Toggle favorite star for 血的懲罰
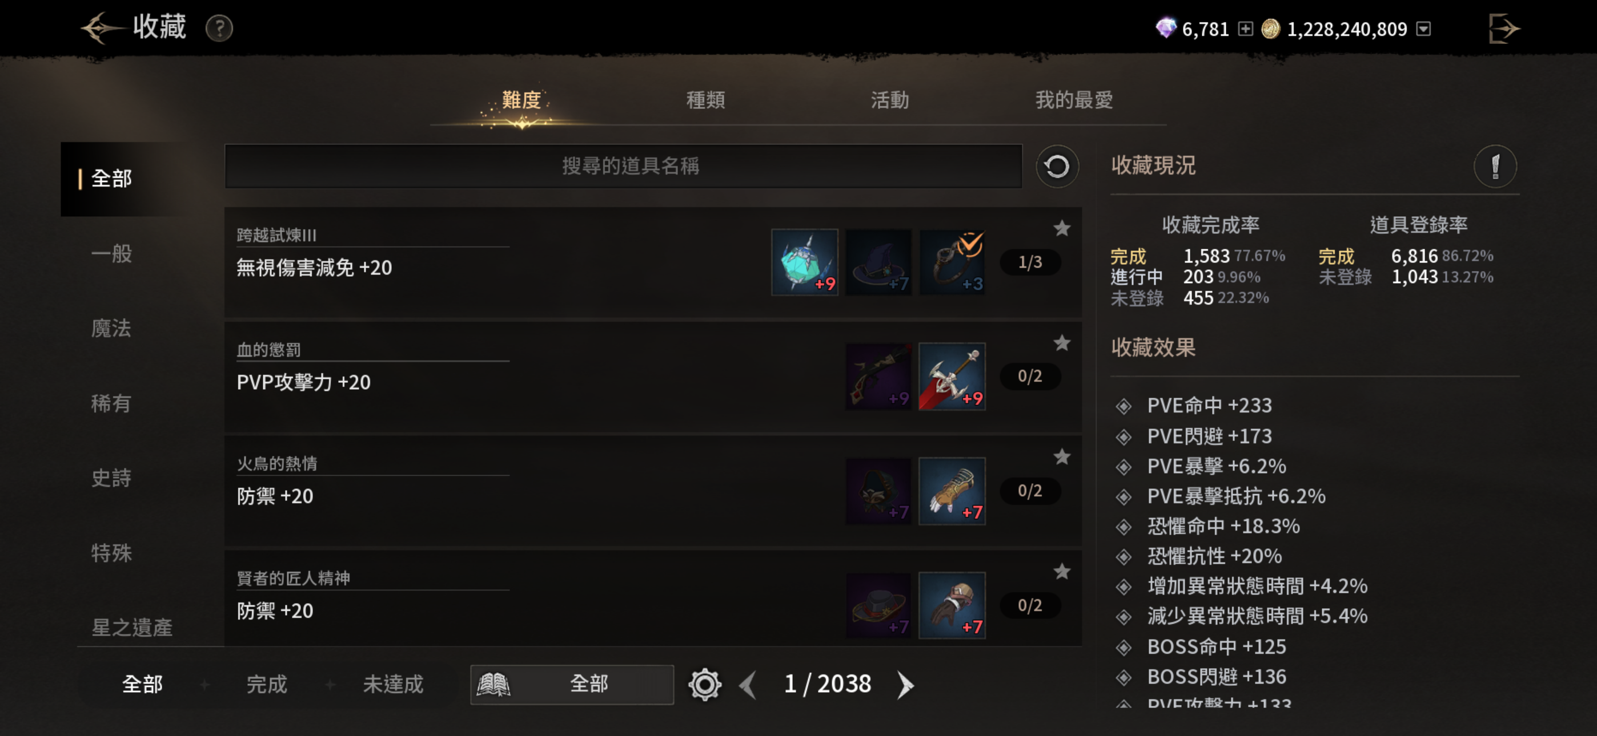This screenshot has height=736, width=1597. point(1061,342)
